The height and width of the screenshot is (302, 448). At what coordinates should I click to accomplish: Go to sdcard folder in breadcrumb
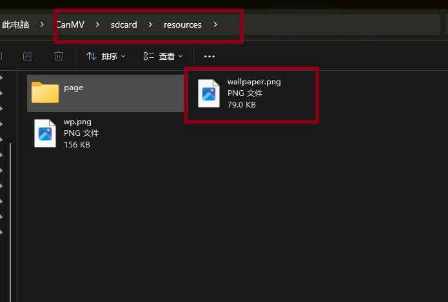click(x=123, y=25)
